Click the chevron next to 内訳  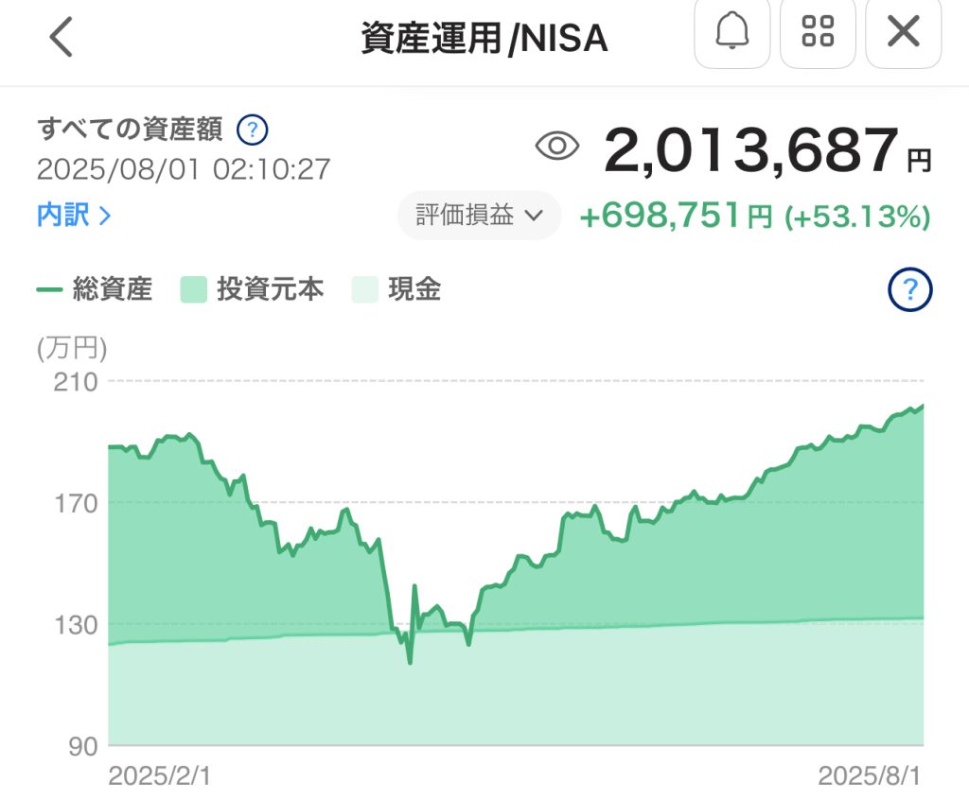click(x=105, y=216)
